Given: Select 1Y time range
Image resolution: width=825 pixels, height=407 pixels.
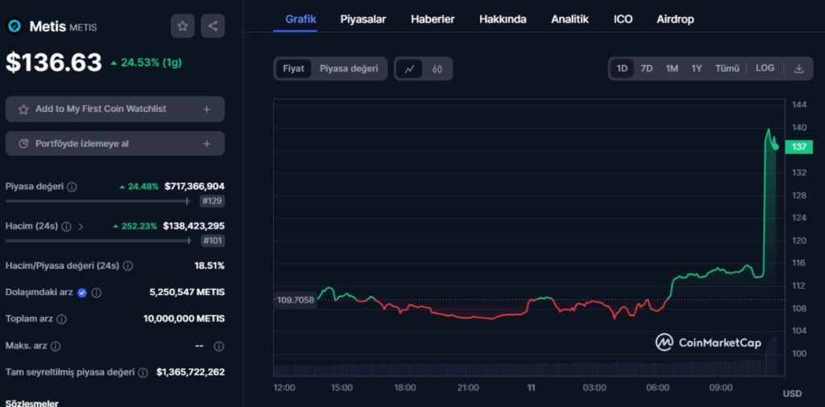Looking at the screenshot, I should (x=697, y=69).
